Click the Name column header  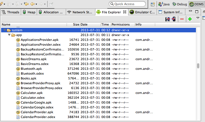(34, 24)
